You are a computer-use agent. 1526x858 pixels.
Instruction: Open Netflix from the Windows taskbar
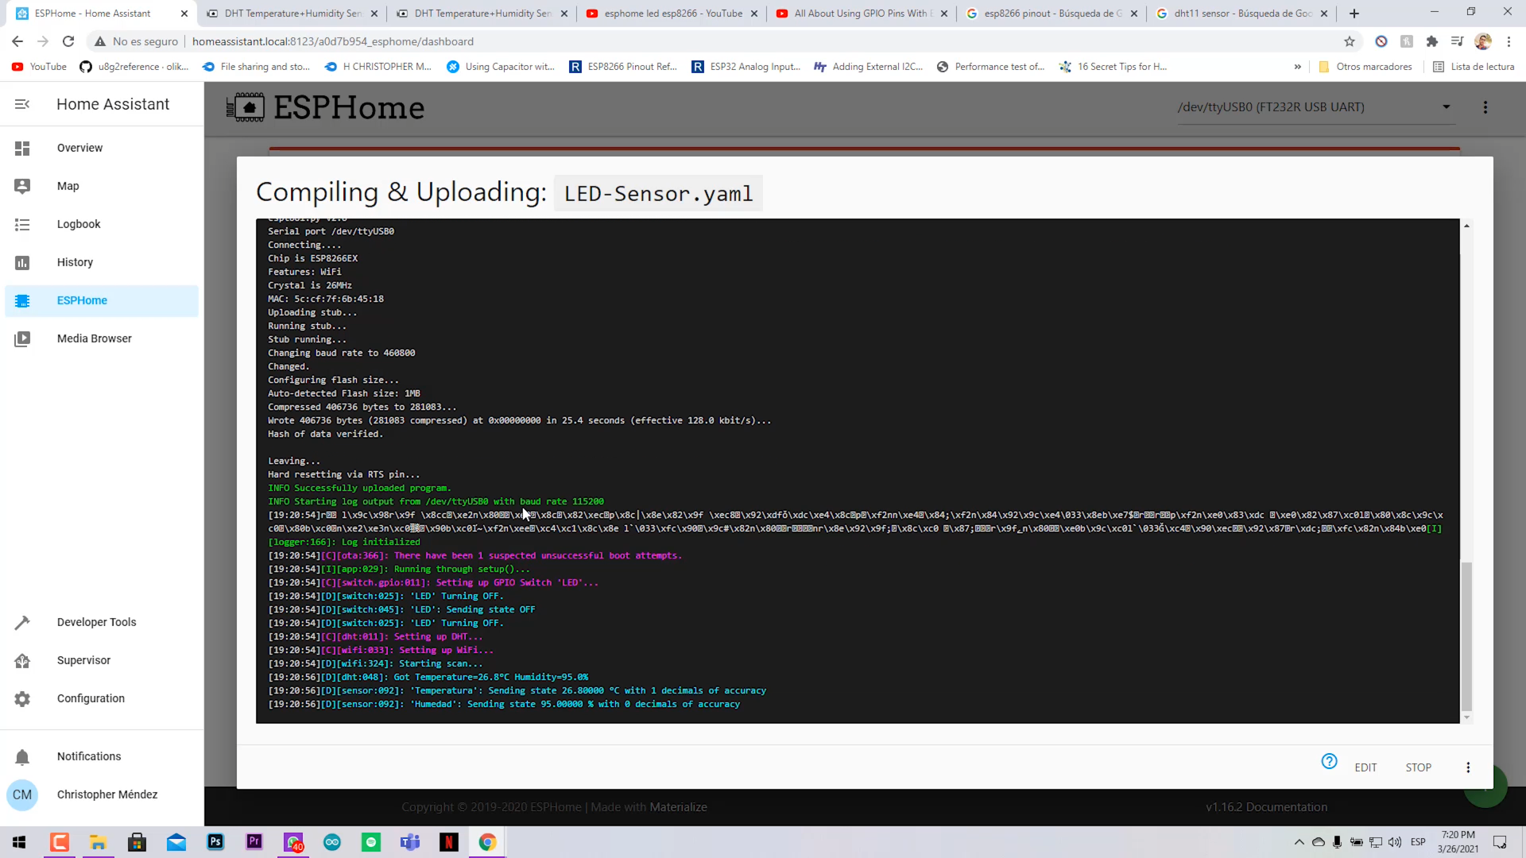click(449, 842)
